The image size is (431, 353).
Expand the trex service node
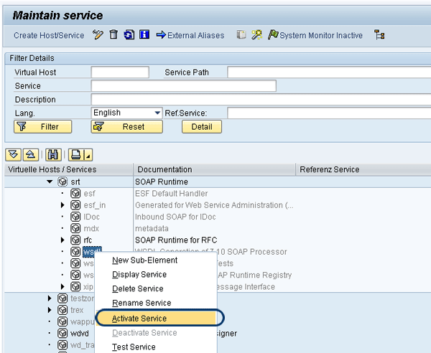pyautogui.click(x=50, y=310)
